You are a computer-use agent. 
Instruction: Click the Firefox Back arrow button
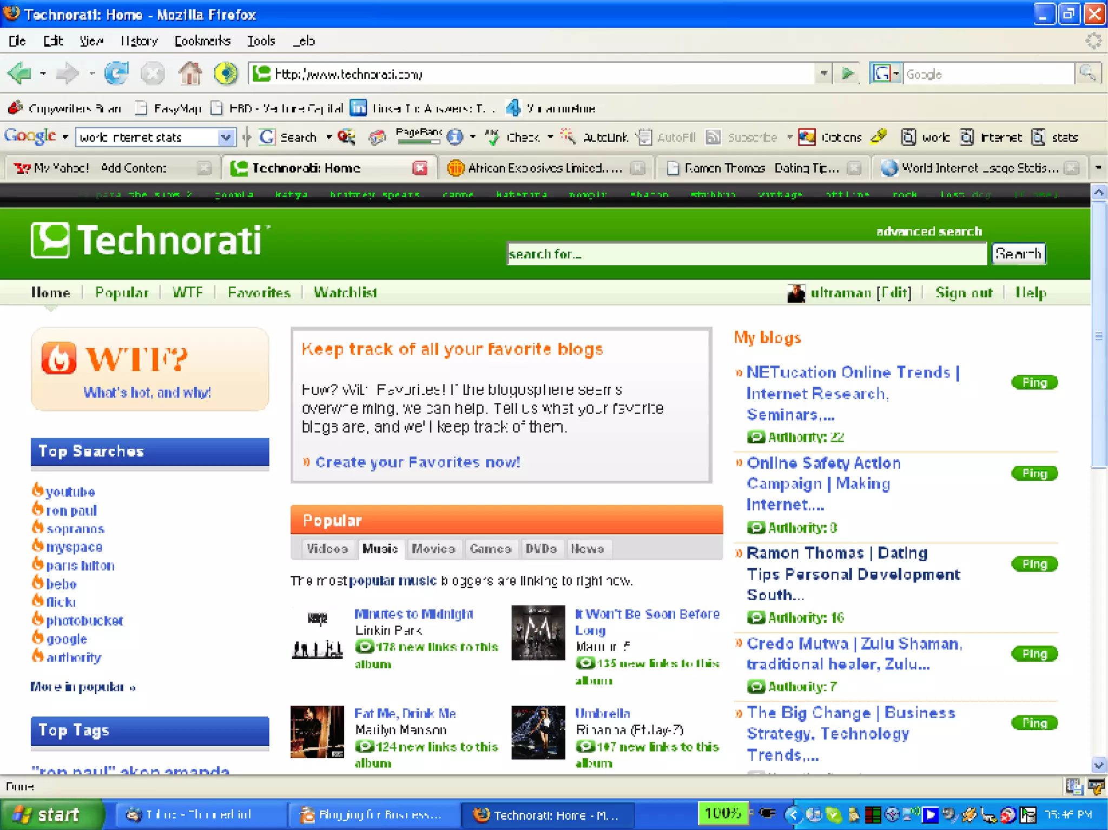coord(19,73)
